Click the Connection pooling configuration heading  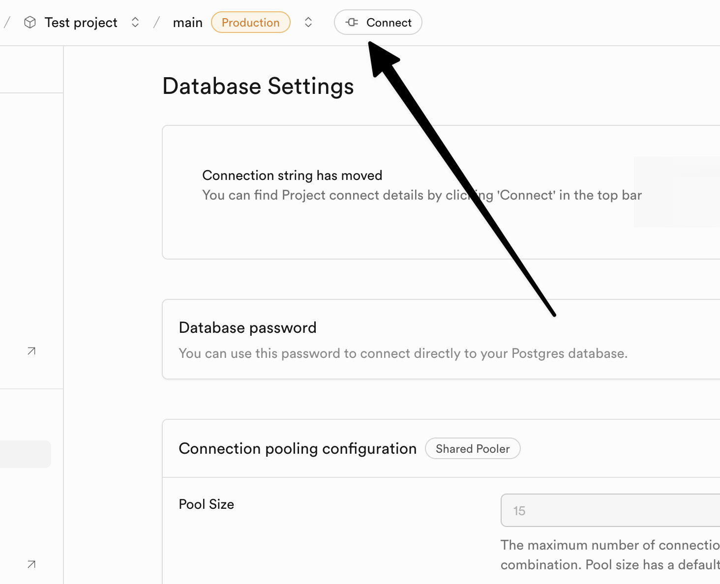coord(298,449)
